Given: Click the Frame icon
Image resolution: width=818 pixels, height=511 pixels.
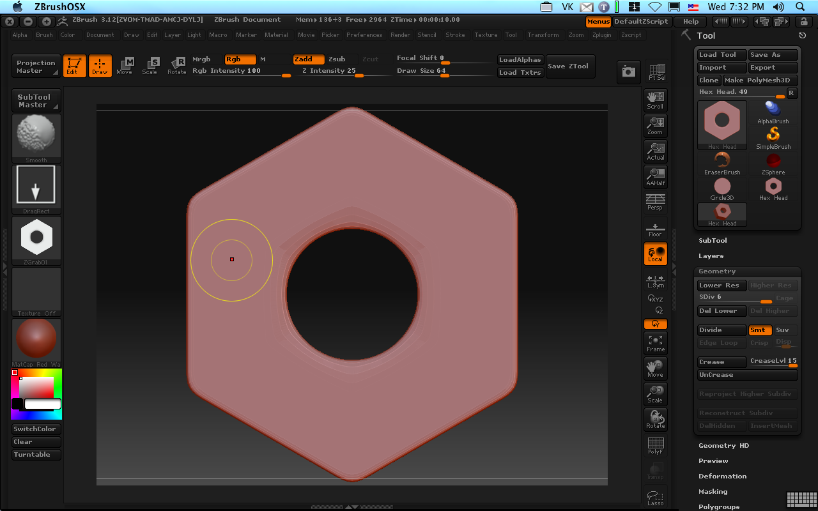Looking at the screenshot, I should [x=655, y=343].
